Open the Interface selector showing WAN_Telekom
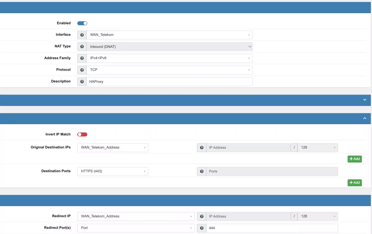 click(x=170, y=35)
